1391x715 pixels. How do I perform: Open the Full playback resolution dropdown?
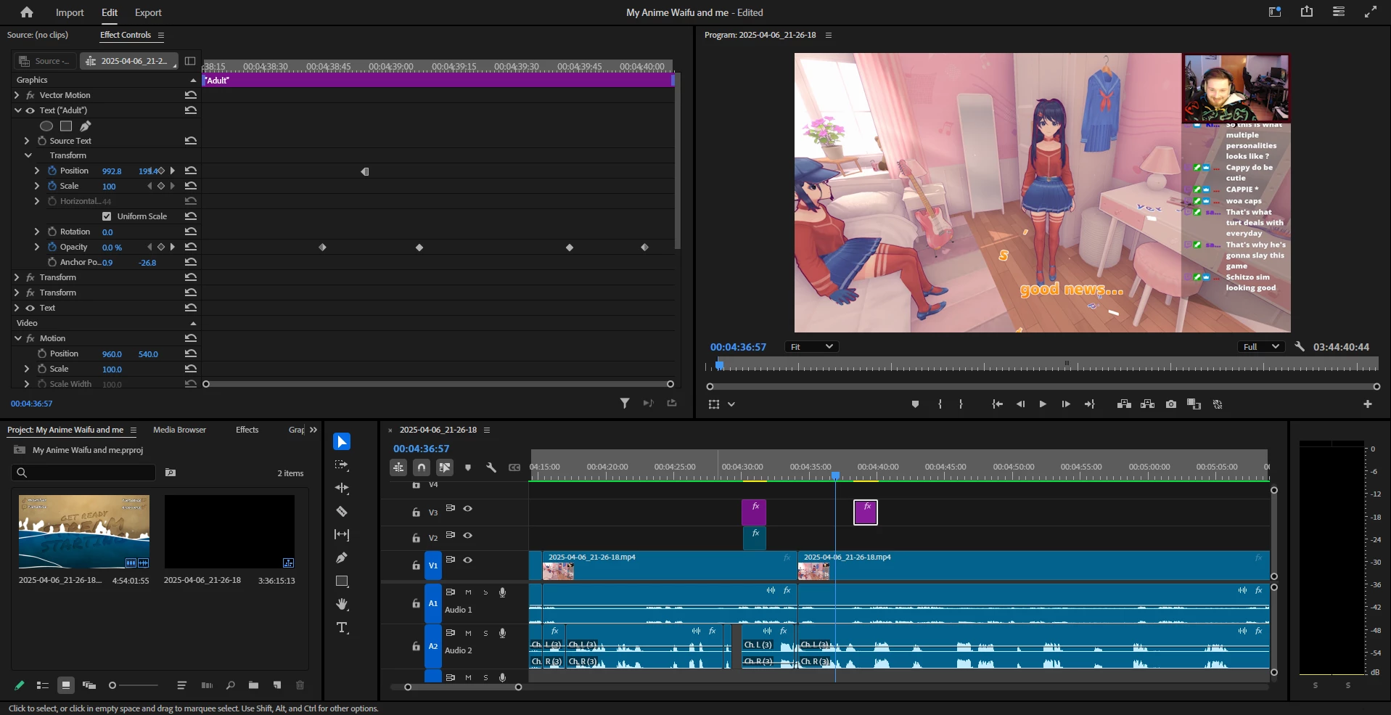1261,347
